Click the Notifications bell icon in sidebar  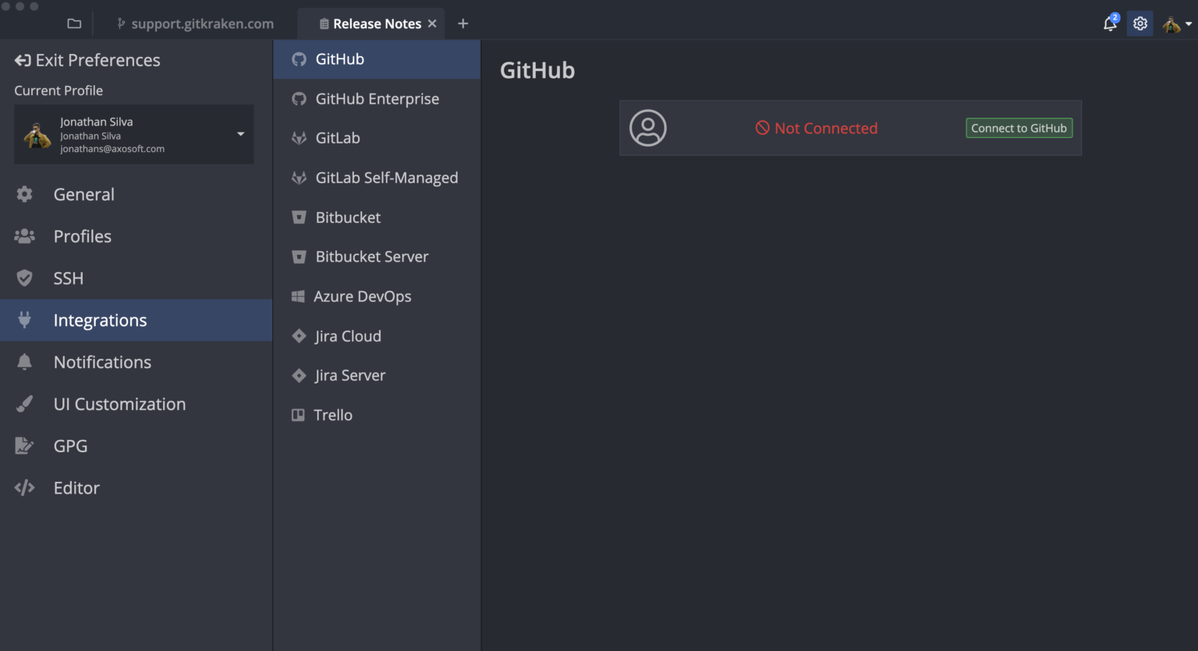[24, 362]
